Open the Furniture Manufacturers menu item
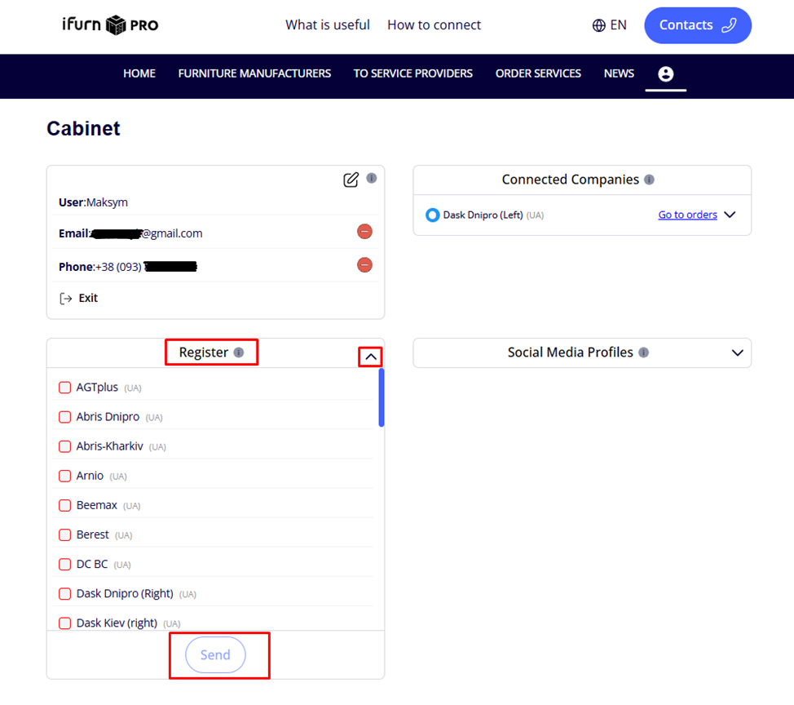This screenshot has width=794, height=705. [254, 73]
